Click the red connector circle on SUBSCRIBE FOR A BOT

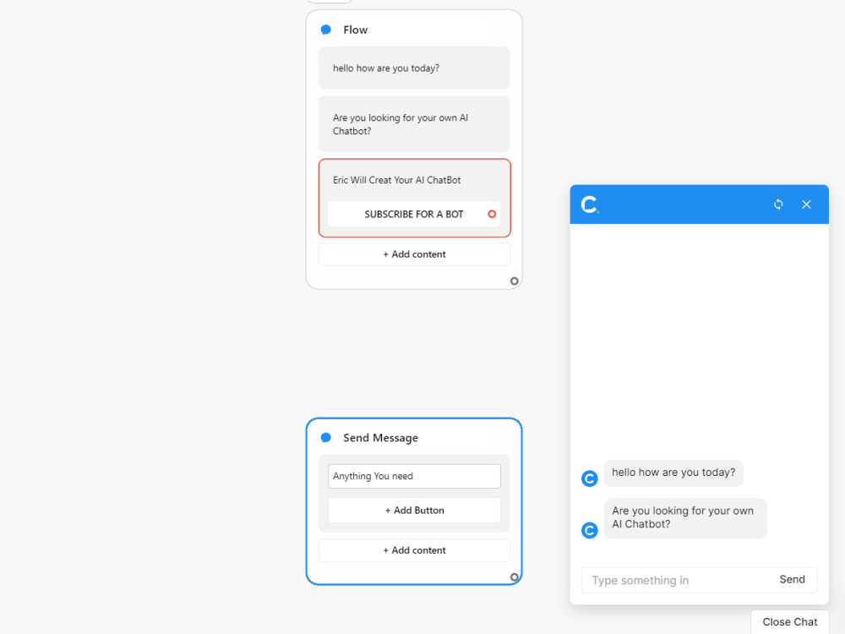pos(491,214)
